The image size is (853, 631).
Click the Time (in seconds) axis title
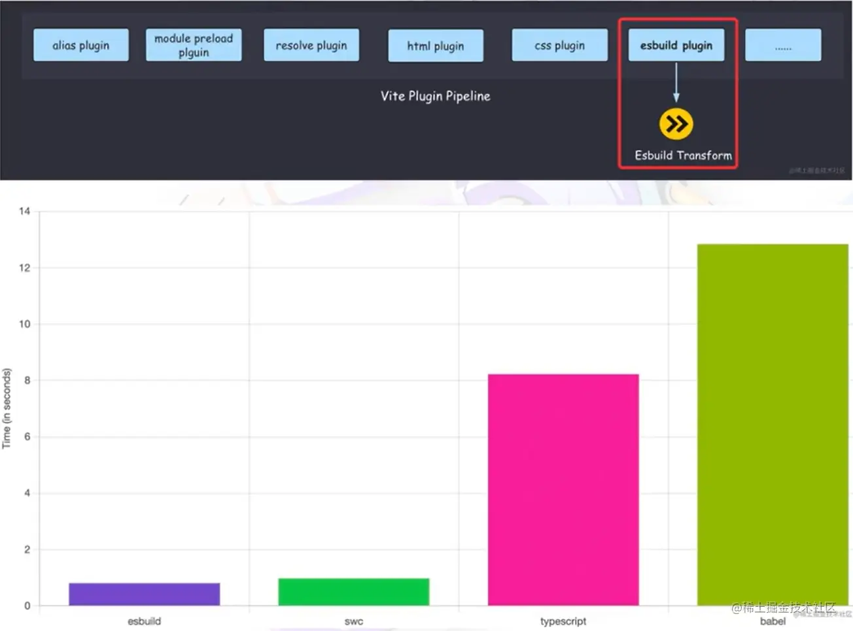[7, 408]
